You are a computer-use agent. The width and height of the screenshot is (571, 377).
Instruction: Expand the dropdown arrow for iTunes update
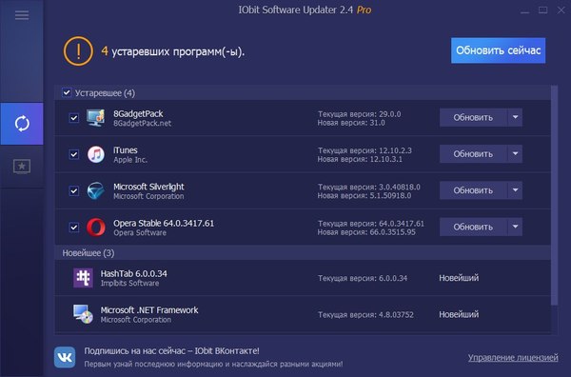point(515,153)
